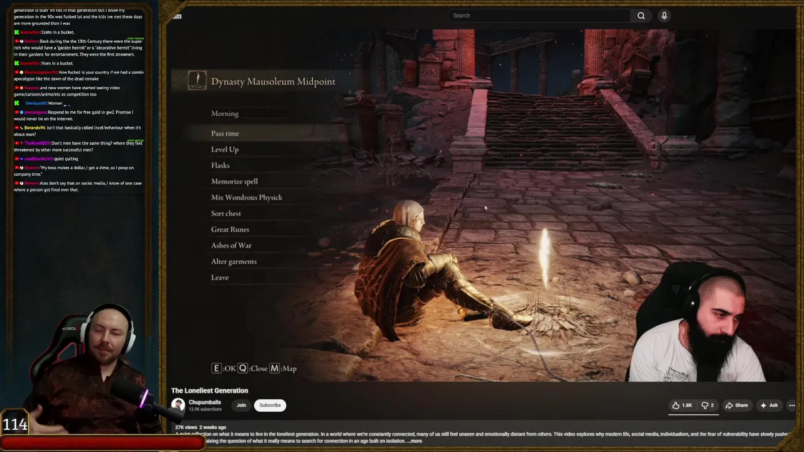Click the glowing site of grace light
Viewport: 804px width, 452px height.
click(x=545, y=257)
